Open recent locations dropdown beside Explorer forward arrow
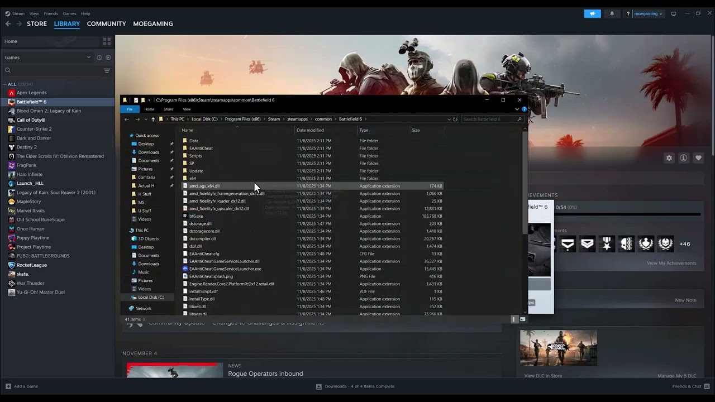 click(x=146, y=119)
